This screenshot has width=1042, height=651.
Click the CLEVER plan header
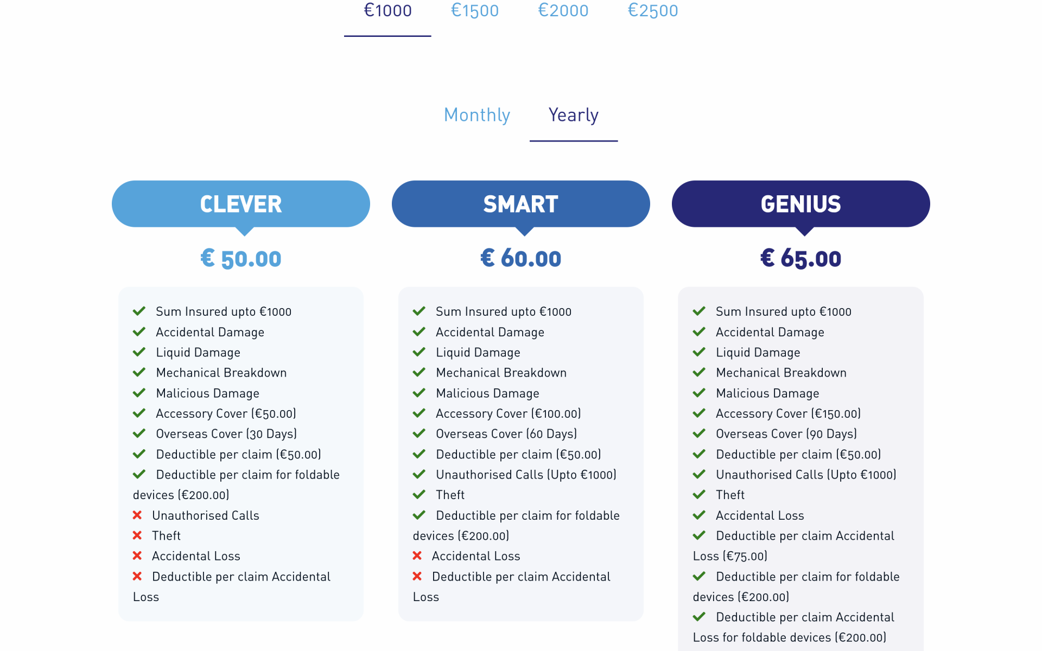[241, 204]
